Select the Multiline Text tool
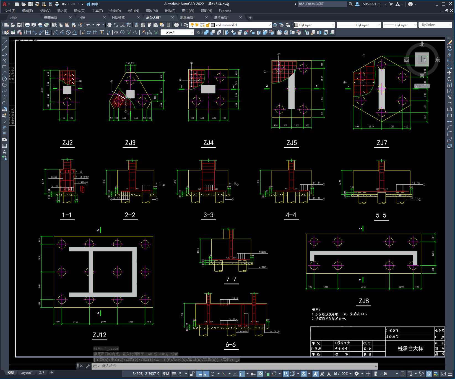This screenshot has width=455, height=379. 4,152
